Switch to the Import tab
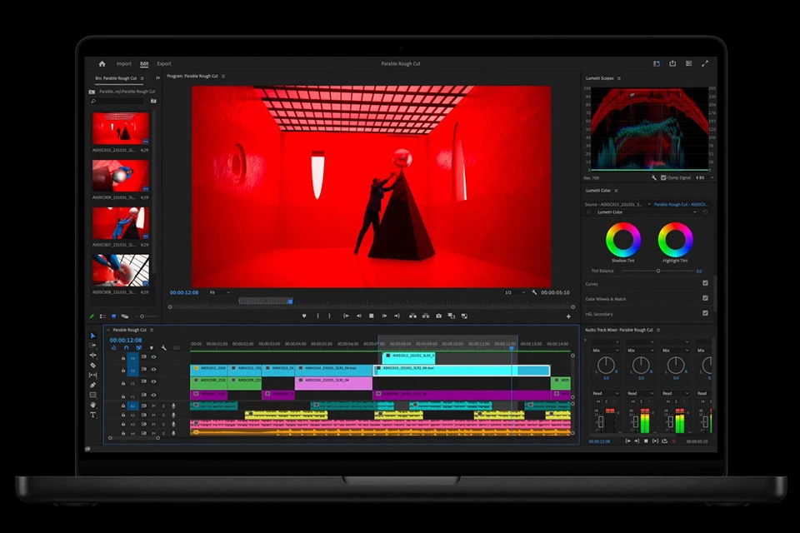 [123, 63]
